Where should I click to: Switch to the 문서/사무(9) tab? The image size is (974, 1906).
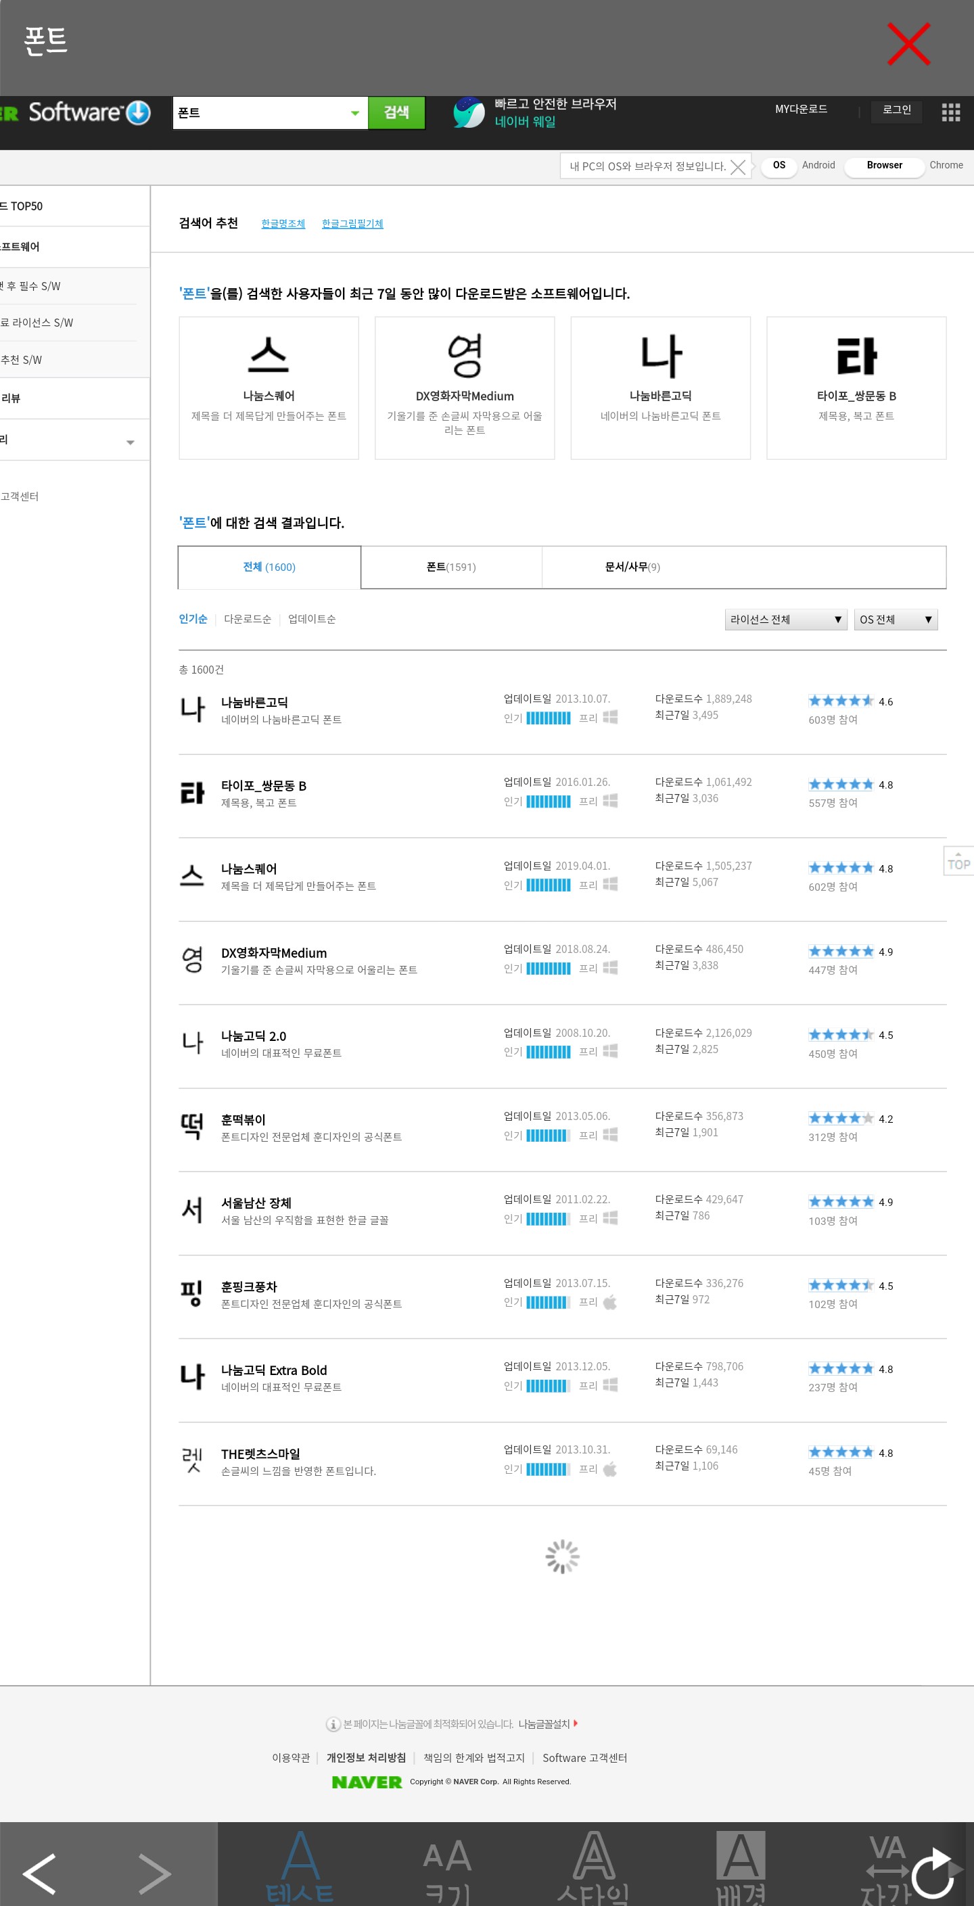tap(633, 567)
